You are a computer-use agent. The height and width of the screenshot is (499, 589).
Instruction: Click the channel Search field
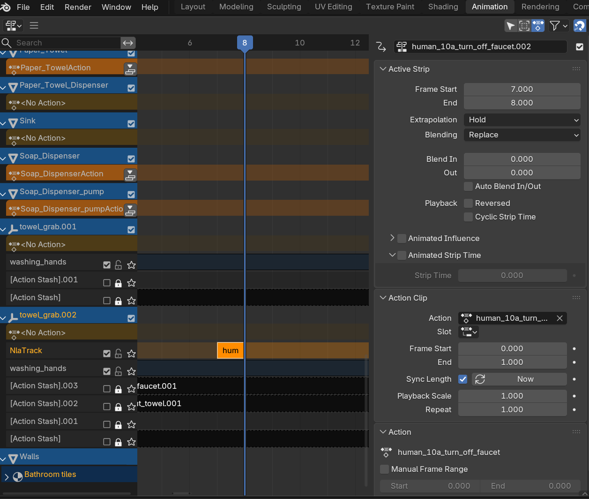tap(60, 43)
